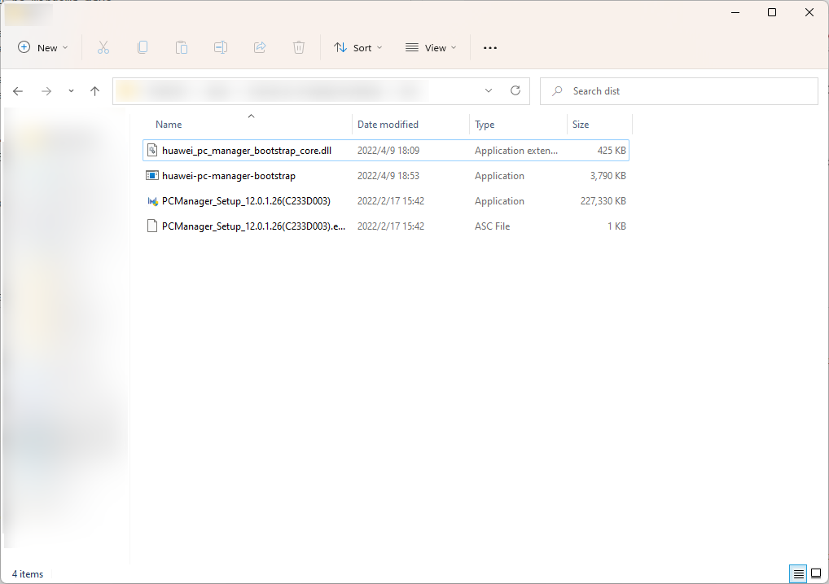Click the Application exten... type cell

[516, 150]
